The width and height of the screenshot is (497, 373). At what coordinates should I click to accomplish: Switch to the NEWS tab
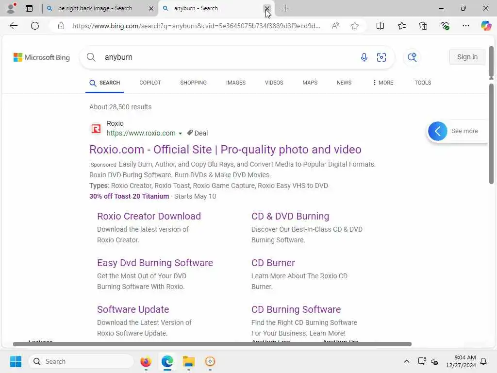344,83
